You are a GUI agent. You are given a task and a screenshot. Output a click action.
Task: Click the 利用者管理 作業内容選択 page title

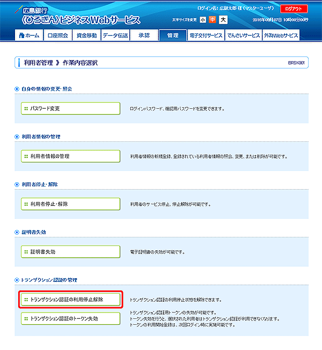tap(61, 63)
